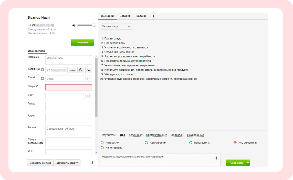Select the Иванов Иван contact tab

coord(36,51)
